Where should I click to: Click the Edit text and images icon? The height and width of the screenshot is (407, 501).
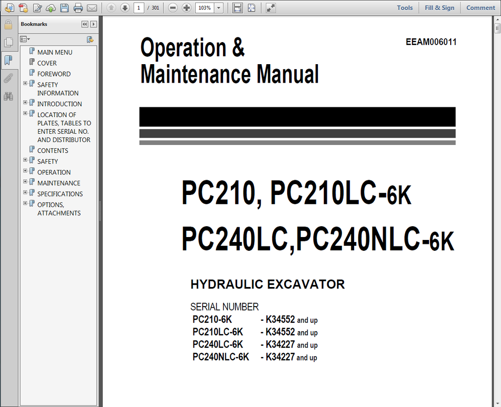click(37, 8)
